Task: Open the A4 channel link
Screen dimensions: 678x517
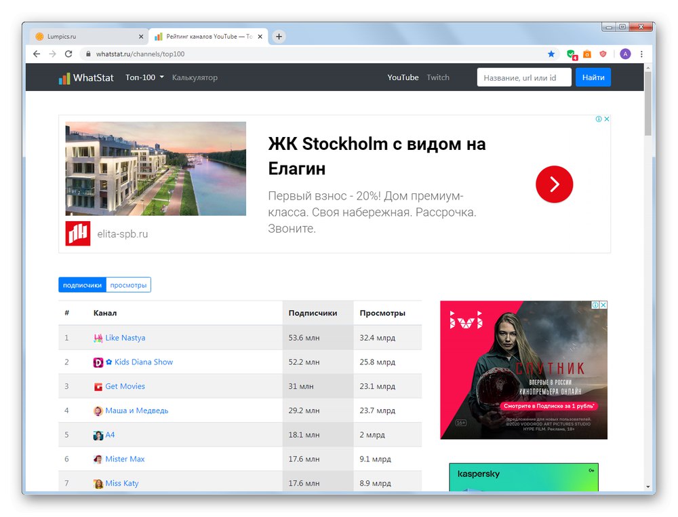Action: pyautogui.click(x=110, y=435)
